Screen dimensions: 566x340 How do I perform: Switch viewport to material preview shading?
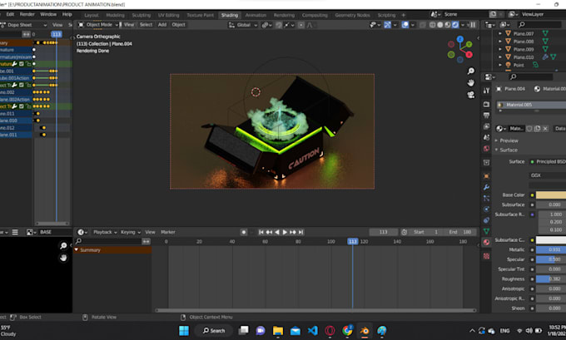(x=447, y=25)
